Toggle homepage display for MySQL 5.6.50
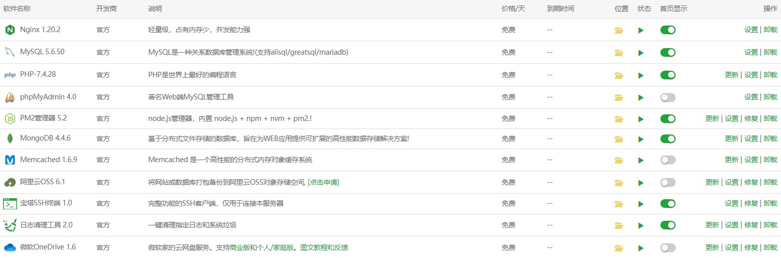 pos(667,52)
